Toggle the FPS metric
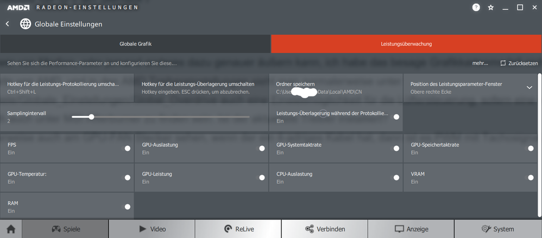This screenshot has height=238, width=542. pos(128,149)
